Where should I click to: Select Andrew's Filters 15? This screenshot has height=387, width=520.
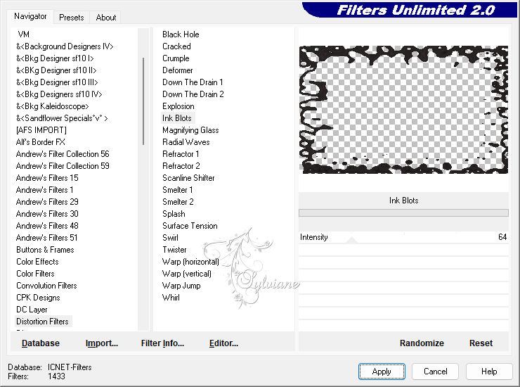[x=47, y=178]
